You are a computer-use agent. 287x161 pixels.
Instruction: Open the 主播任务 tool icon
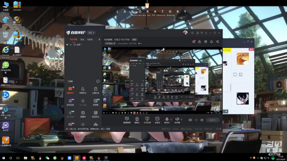[x=95, y=90]
